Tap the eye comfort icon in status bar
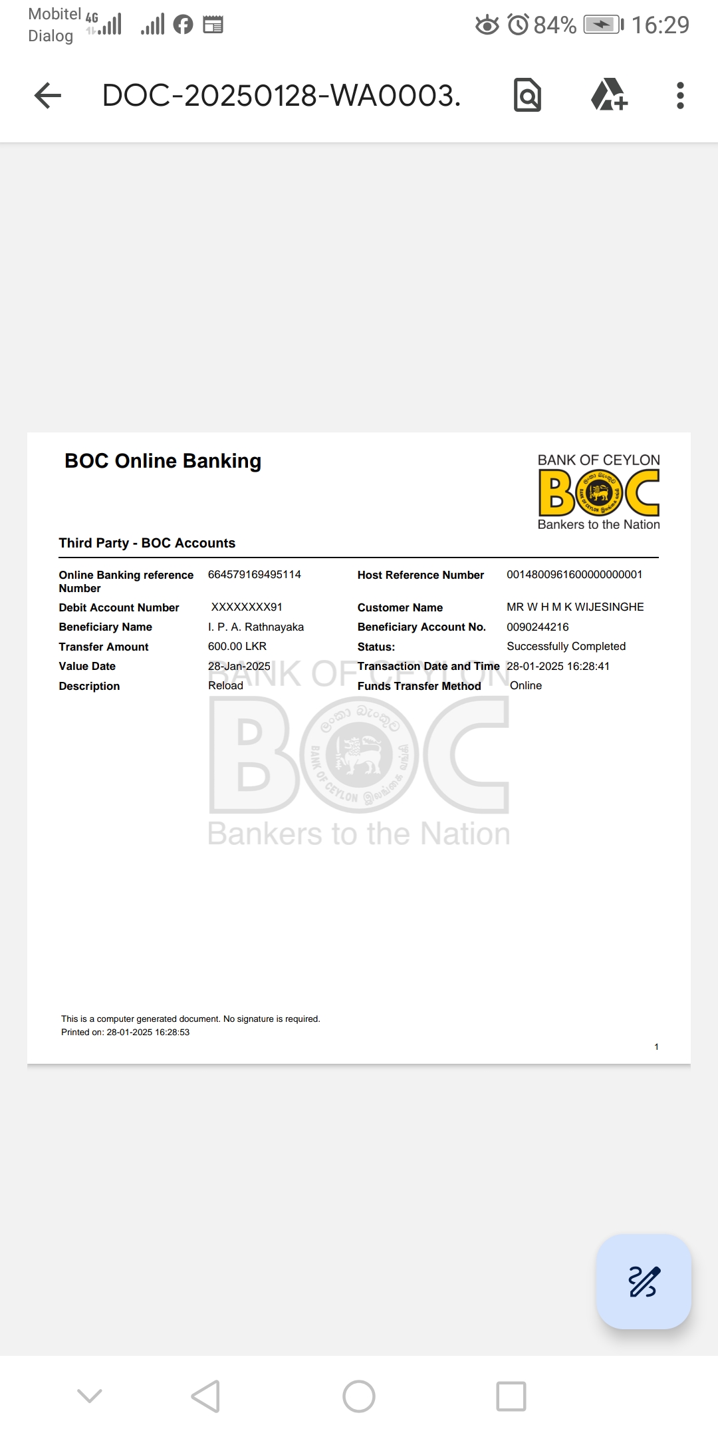718x1437 pixels. [x=487, y=25]
